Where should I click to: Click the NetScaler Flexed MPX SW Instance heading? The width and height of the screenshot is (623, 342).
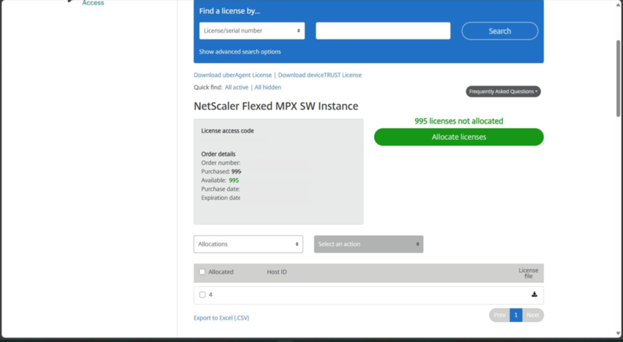pos(276,106)
